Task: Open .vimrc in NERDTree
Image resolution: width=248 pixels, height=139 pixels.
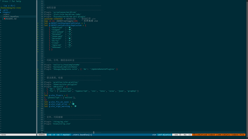Action: coord(6,14)
